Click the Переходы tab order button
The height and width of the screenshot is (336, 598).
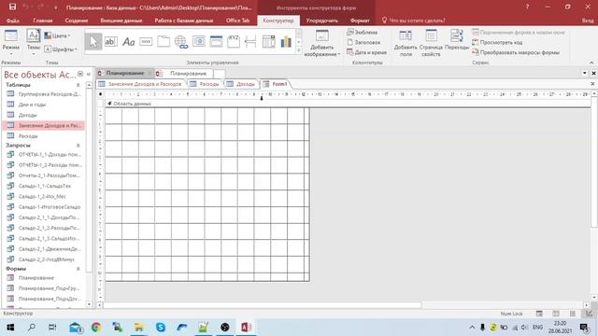tap(457, 40)
